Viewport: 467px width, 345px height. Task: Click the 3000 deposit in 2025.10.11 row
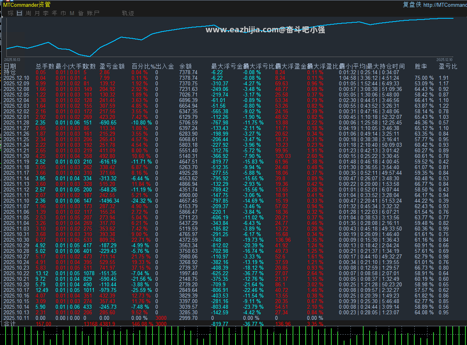(161, 318)
